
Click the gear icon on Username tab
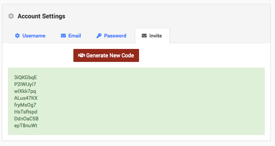17,36
